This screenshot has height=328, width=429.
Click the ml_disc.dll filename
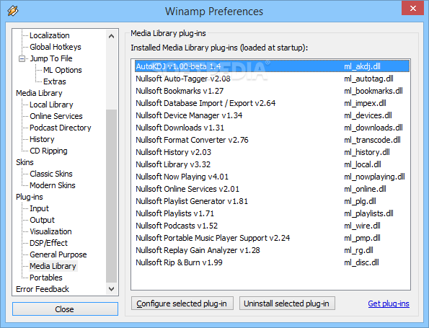[361, 262]
